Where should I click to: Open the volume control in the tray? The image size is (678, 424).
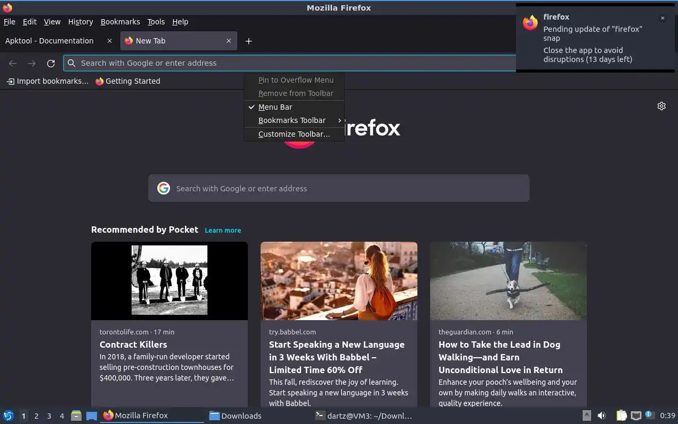(x=602, y=416)
